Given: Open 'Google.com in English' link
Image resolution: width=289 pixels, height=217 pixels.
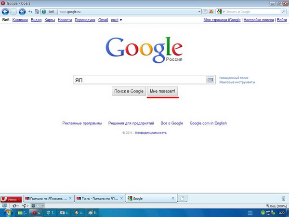Looking at the screenshot, I should pyautogui.click(x=208, y=123).
